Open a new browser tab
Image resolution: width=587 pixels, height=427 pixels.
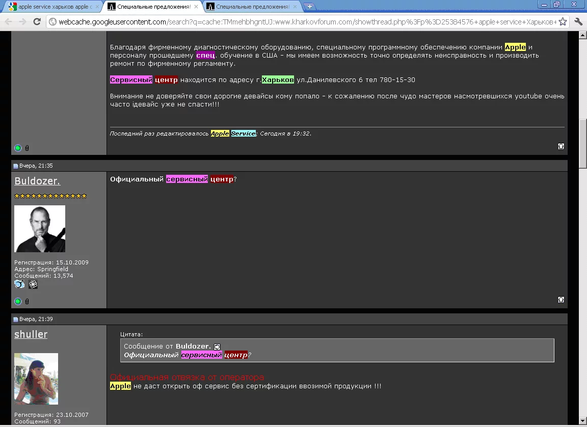[x=310, y=6]
